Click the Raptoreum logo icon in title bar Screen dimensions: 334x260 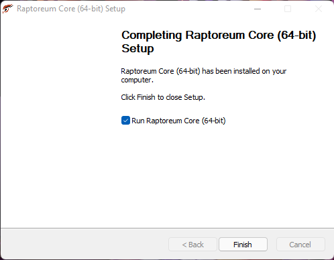[7, 9]
